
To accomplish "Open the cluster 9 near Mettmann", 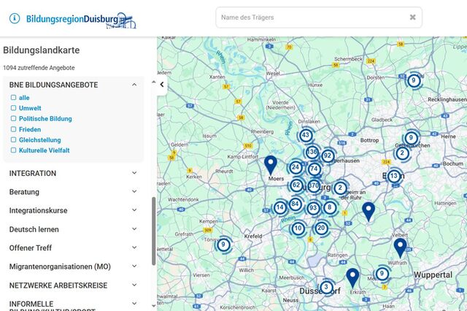I will (382, 274).
